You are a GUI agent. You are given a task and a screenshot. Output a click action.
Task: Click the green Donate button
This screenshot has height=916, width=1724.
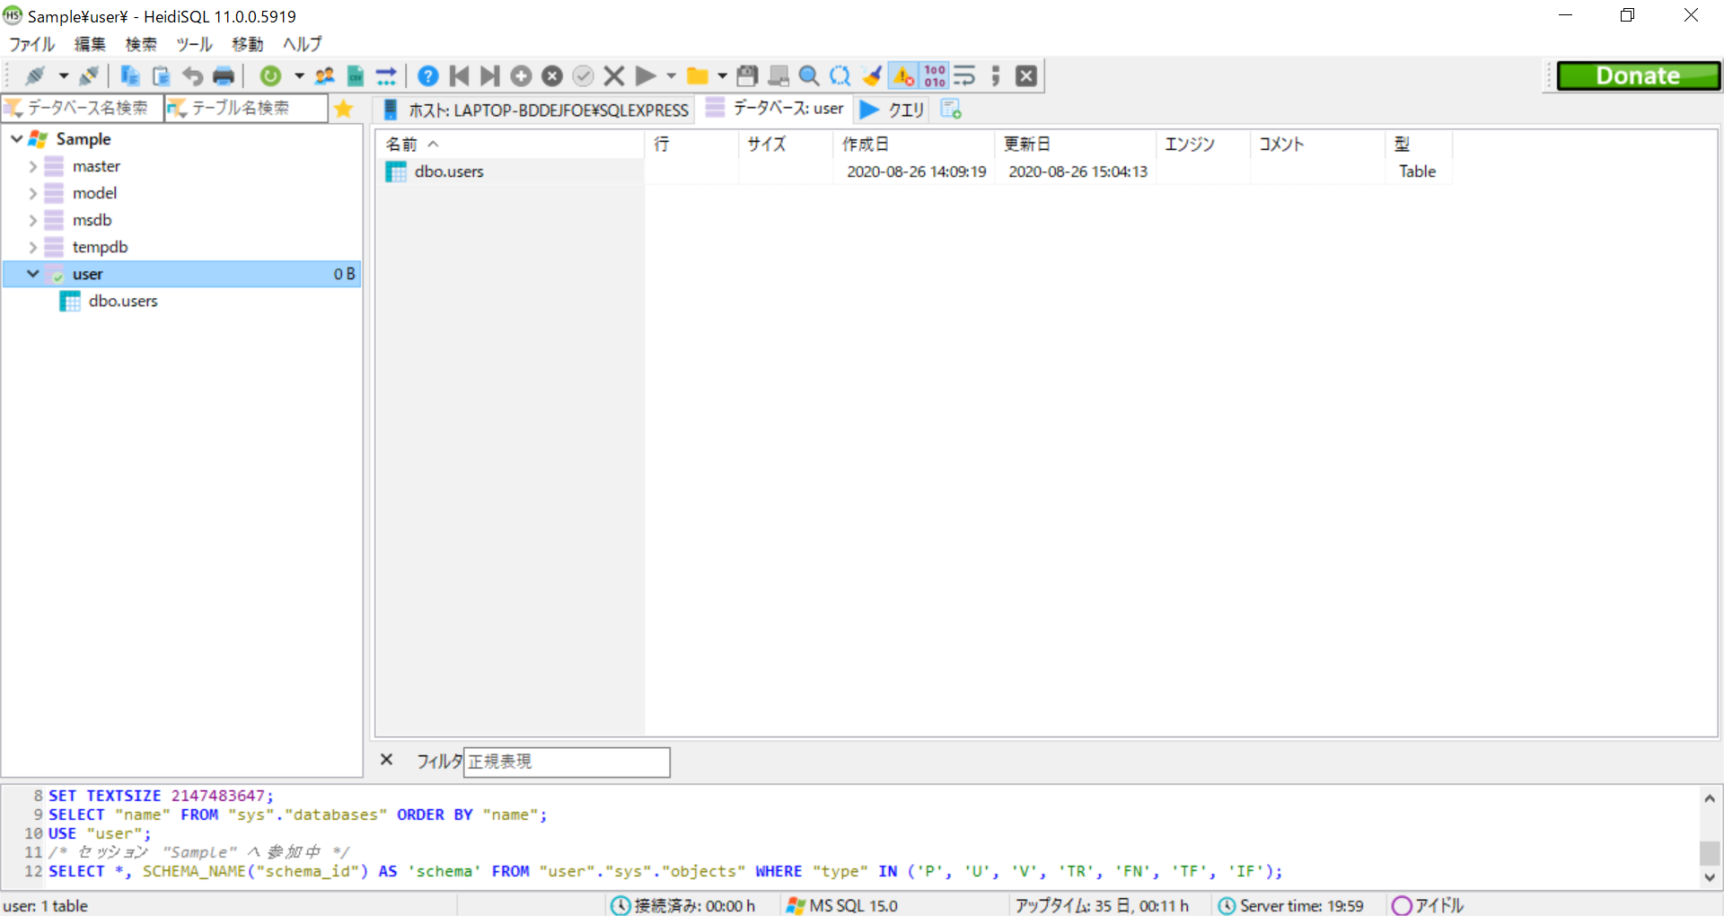pyautogui.click(x=1639, y=76)
